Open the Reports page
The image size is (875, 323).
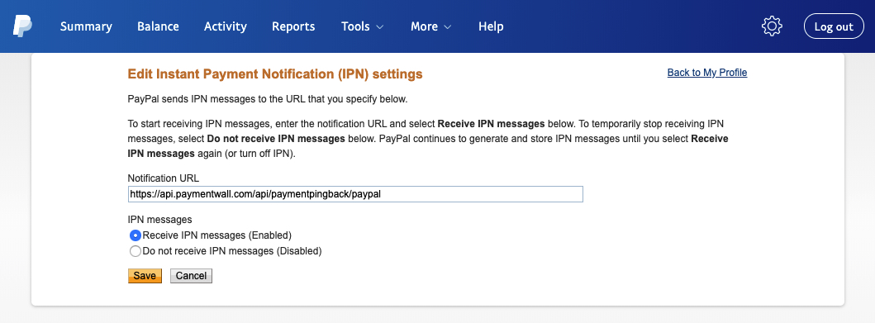click(x=293, y=26)
